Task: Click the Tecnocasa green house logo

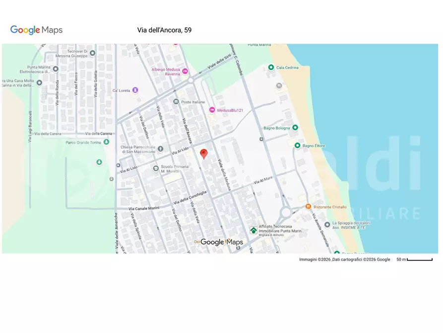Action: (x=253, y=230)
